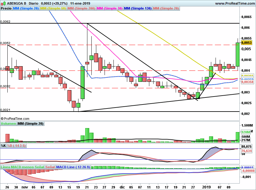Click the %D ( 14 3 5) label
The width and height of the screenshot is (256, 190).
click(x=16, y=146)
